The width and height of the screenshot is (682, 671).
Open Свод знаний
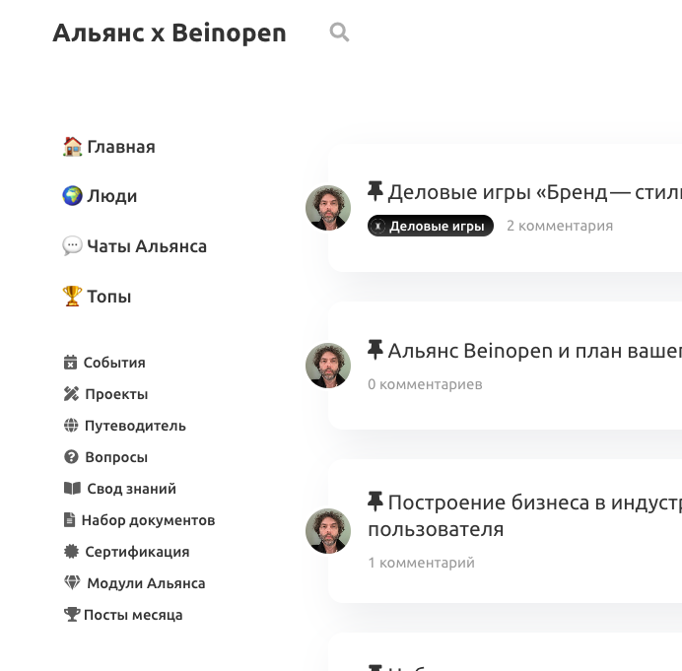point(132,489)
